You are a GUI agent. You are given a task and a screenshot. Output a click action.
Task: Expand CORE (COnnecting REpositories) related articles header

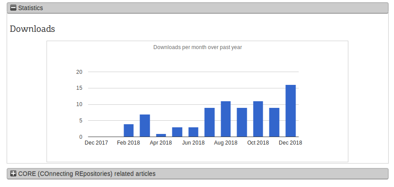pos(197,174)
